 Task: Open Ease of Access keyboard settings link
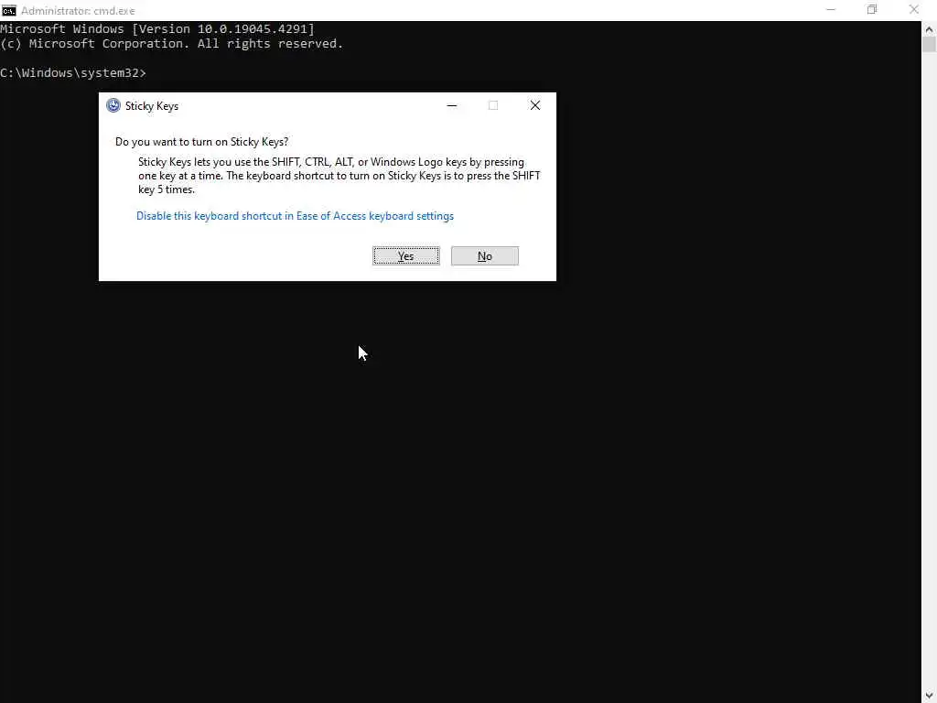click(x=295, y=216)
